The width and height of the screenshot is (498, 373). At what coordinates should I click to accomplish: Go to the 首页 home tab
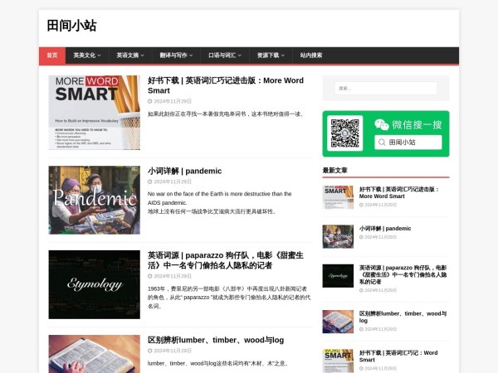tap(51, 56)
